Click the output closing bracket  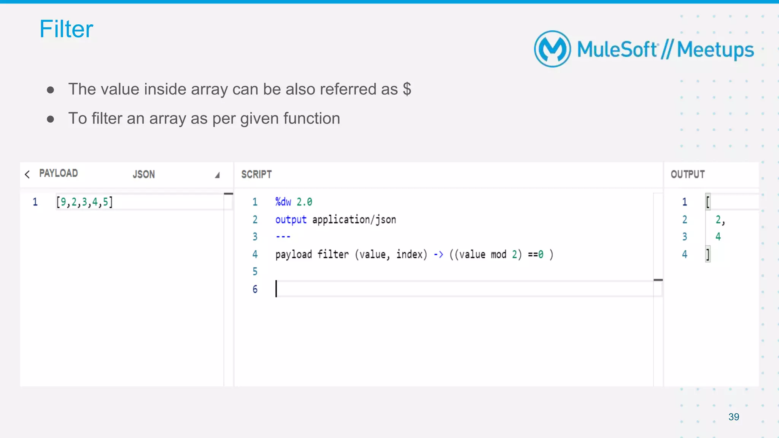coord(708,254)
